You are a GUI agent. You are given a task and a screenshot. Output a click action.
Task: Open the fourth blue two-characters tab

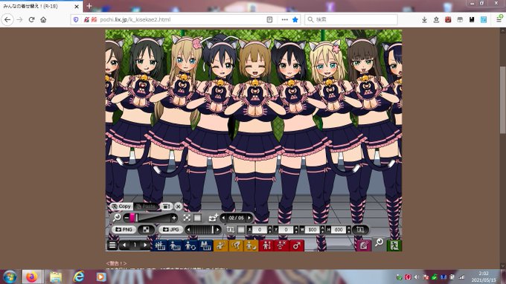205,245
